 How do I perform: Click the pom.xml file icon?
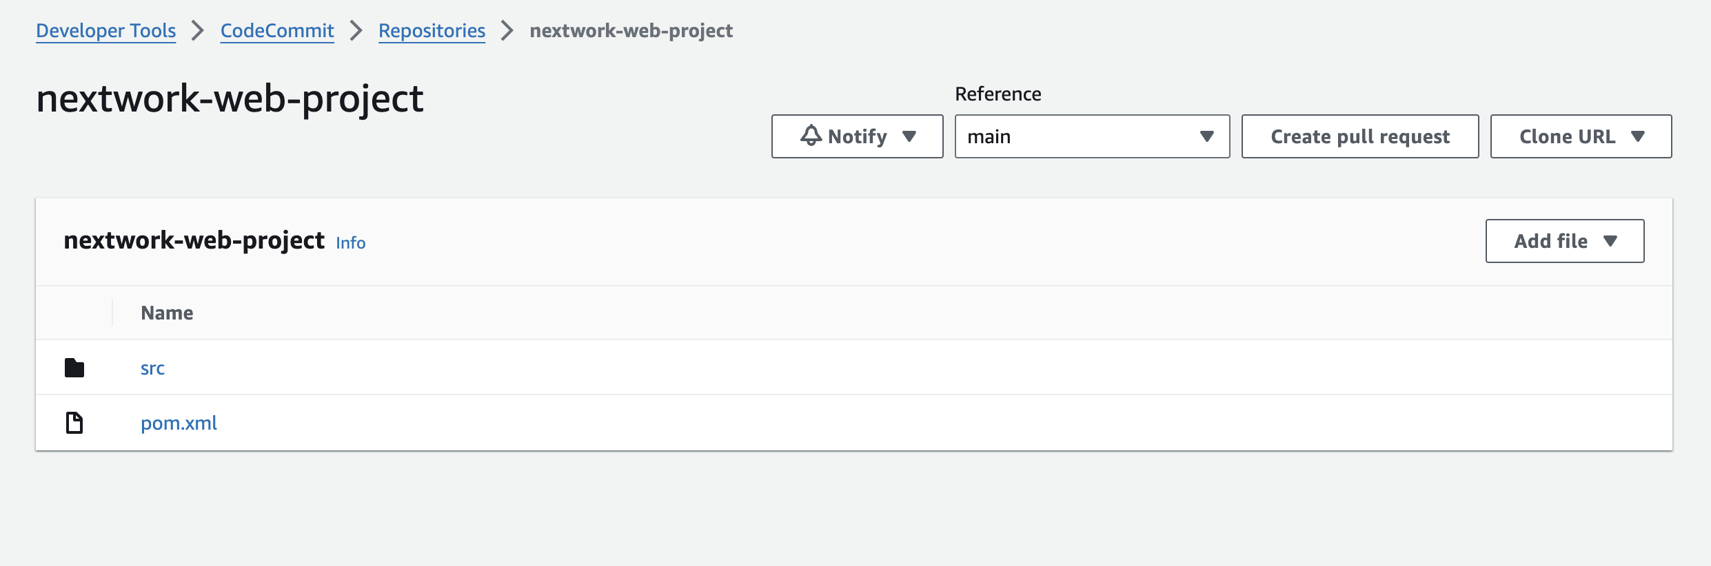74,423
